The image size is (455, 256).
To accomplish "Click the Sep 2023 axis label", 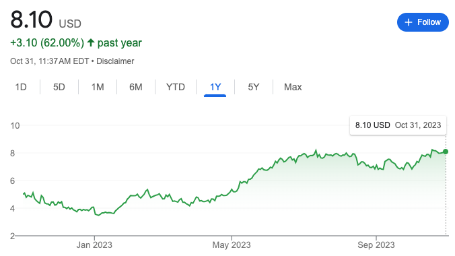I will (x=376, y=245).
